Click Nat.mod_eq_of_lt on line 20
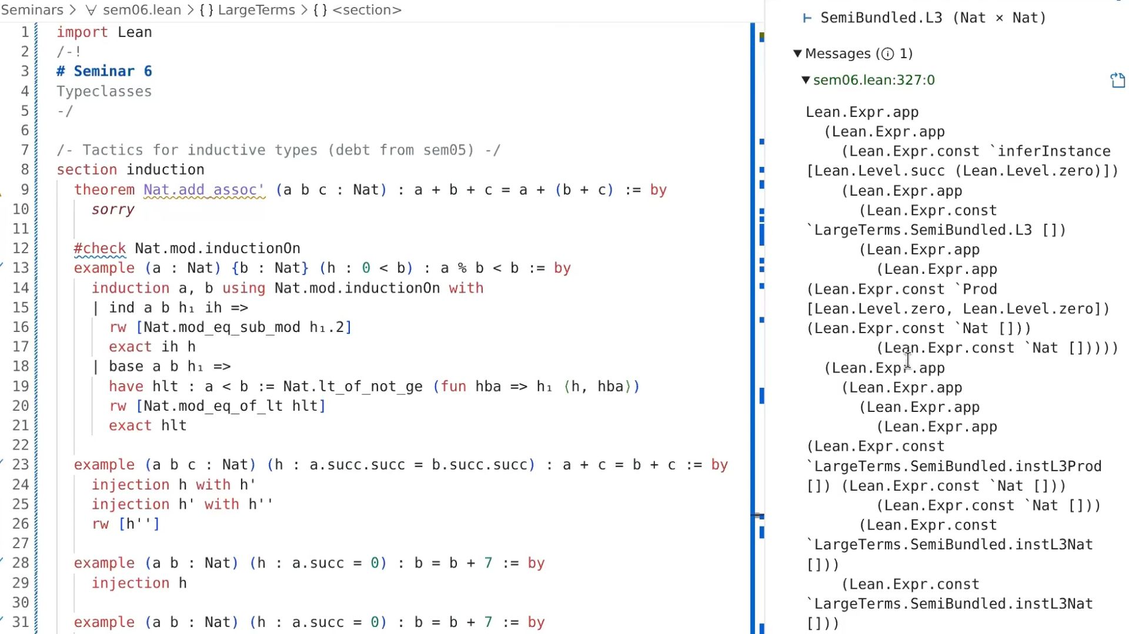1129x634 pixels. click(x=213, y=406)
